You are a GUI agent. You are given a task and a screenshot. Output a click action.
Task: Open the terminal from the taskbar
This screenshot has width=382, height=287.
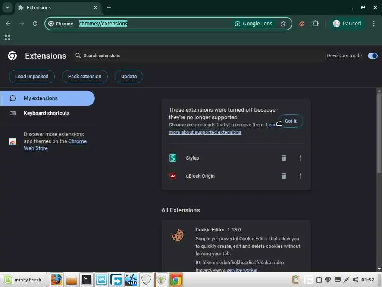coord(87,280)
